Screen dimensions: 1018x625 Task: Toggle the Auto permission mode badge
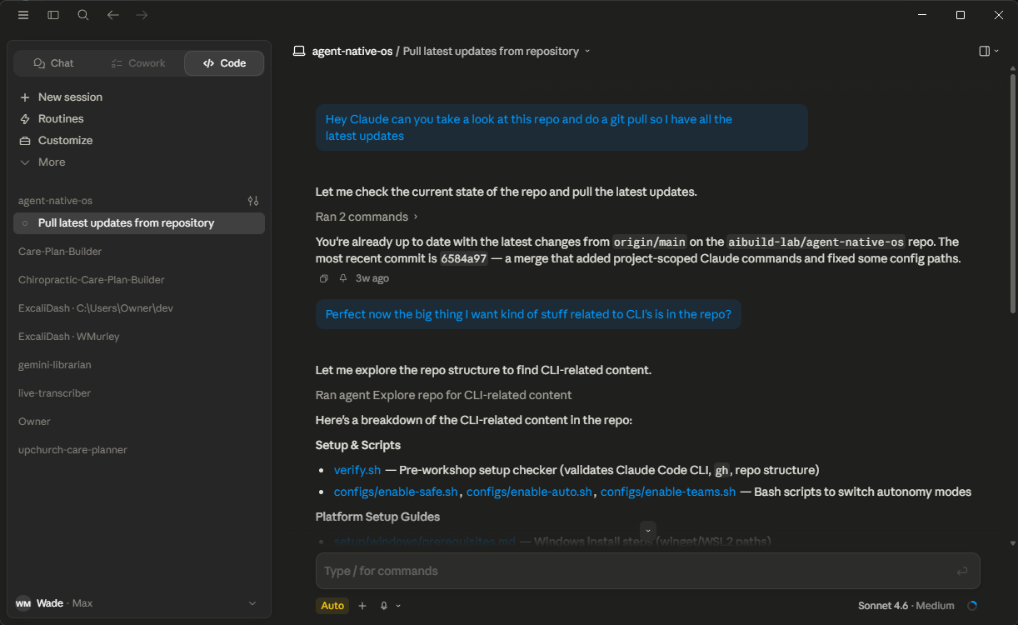click(x=332, y=606)
